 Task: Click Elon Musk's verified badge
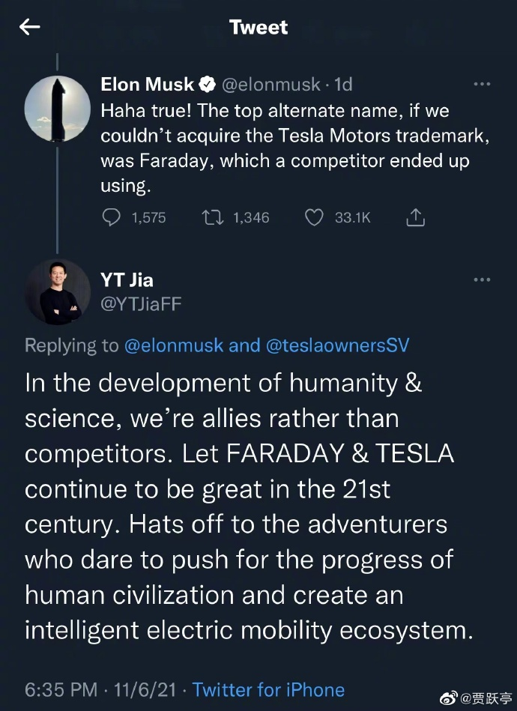click(207, 85)
